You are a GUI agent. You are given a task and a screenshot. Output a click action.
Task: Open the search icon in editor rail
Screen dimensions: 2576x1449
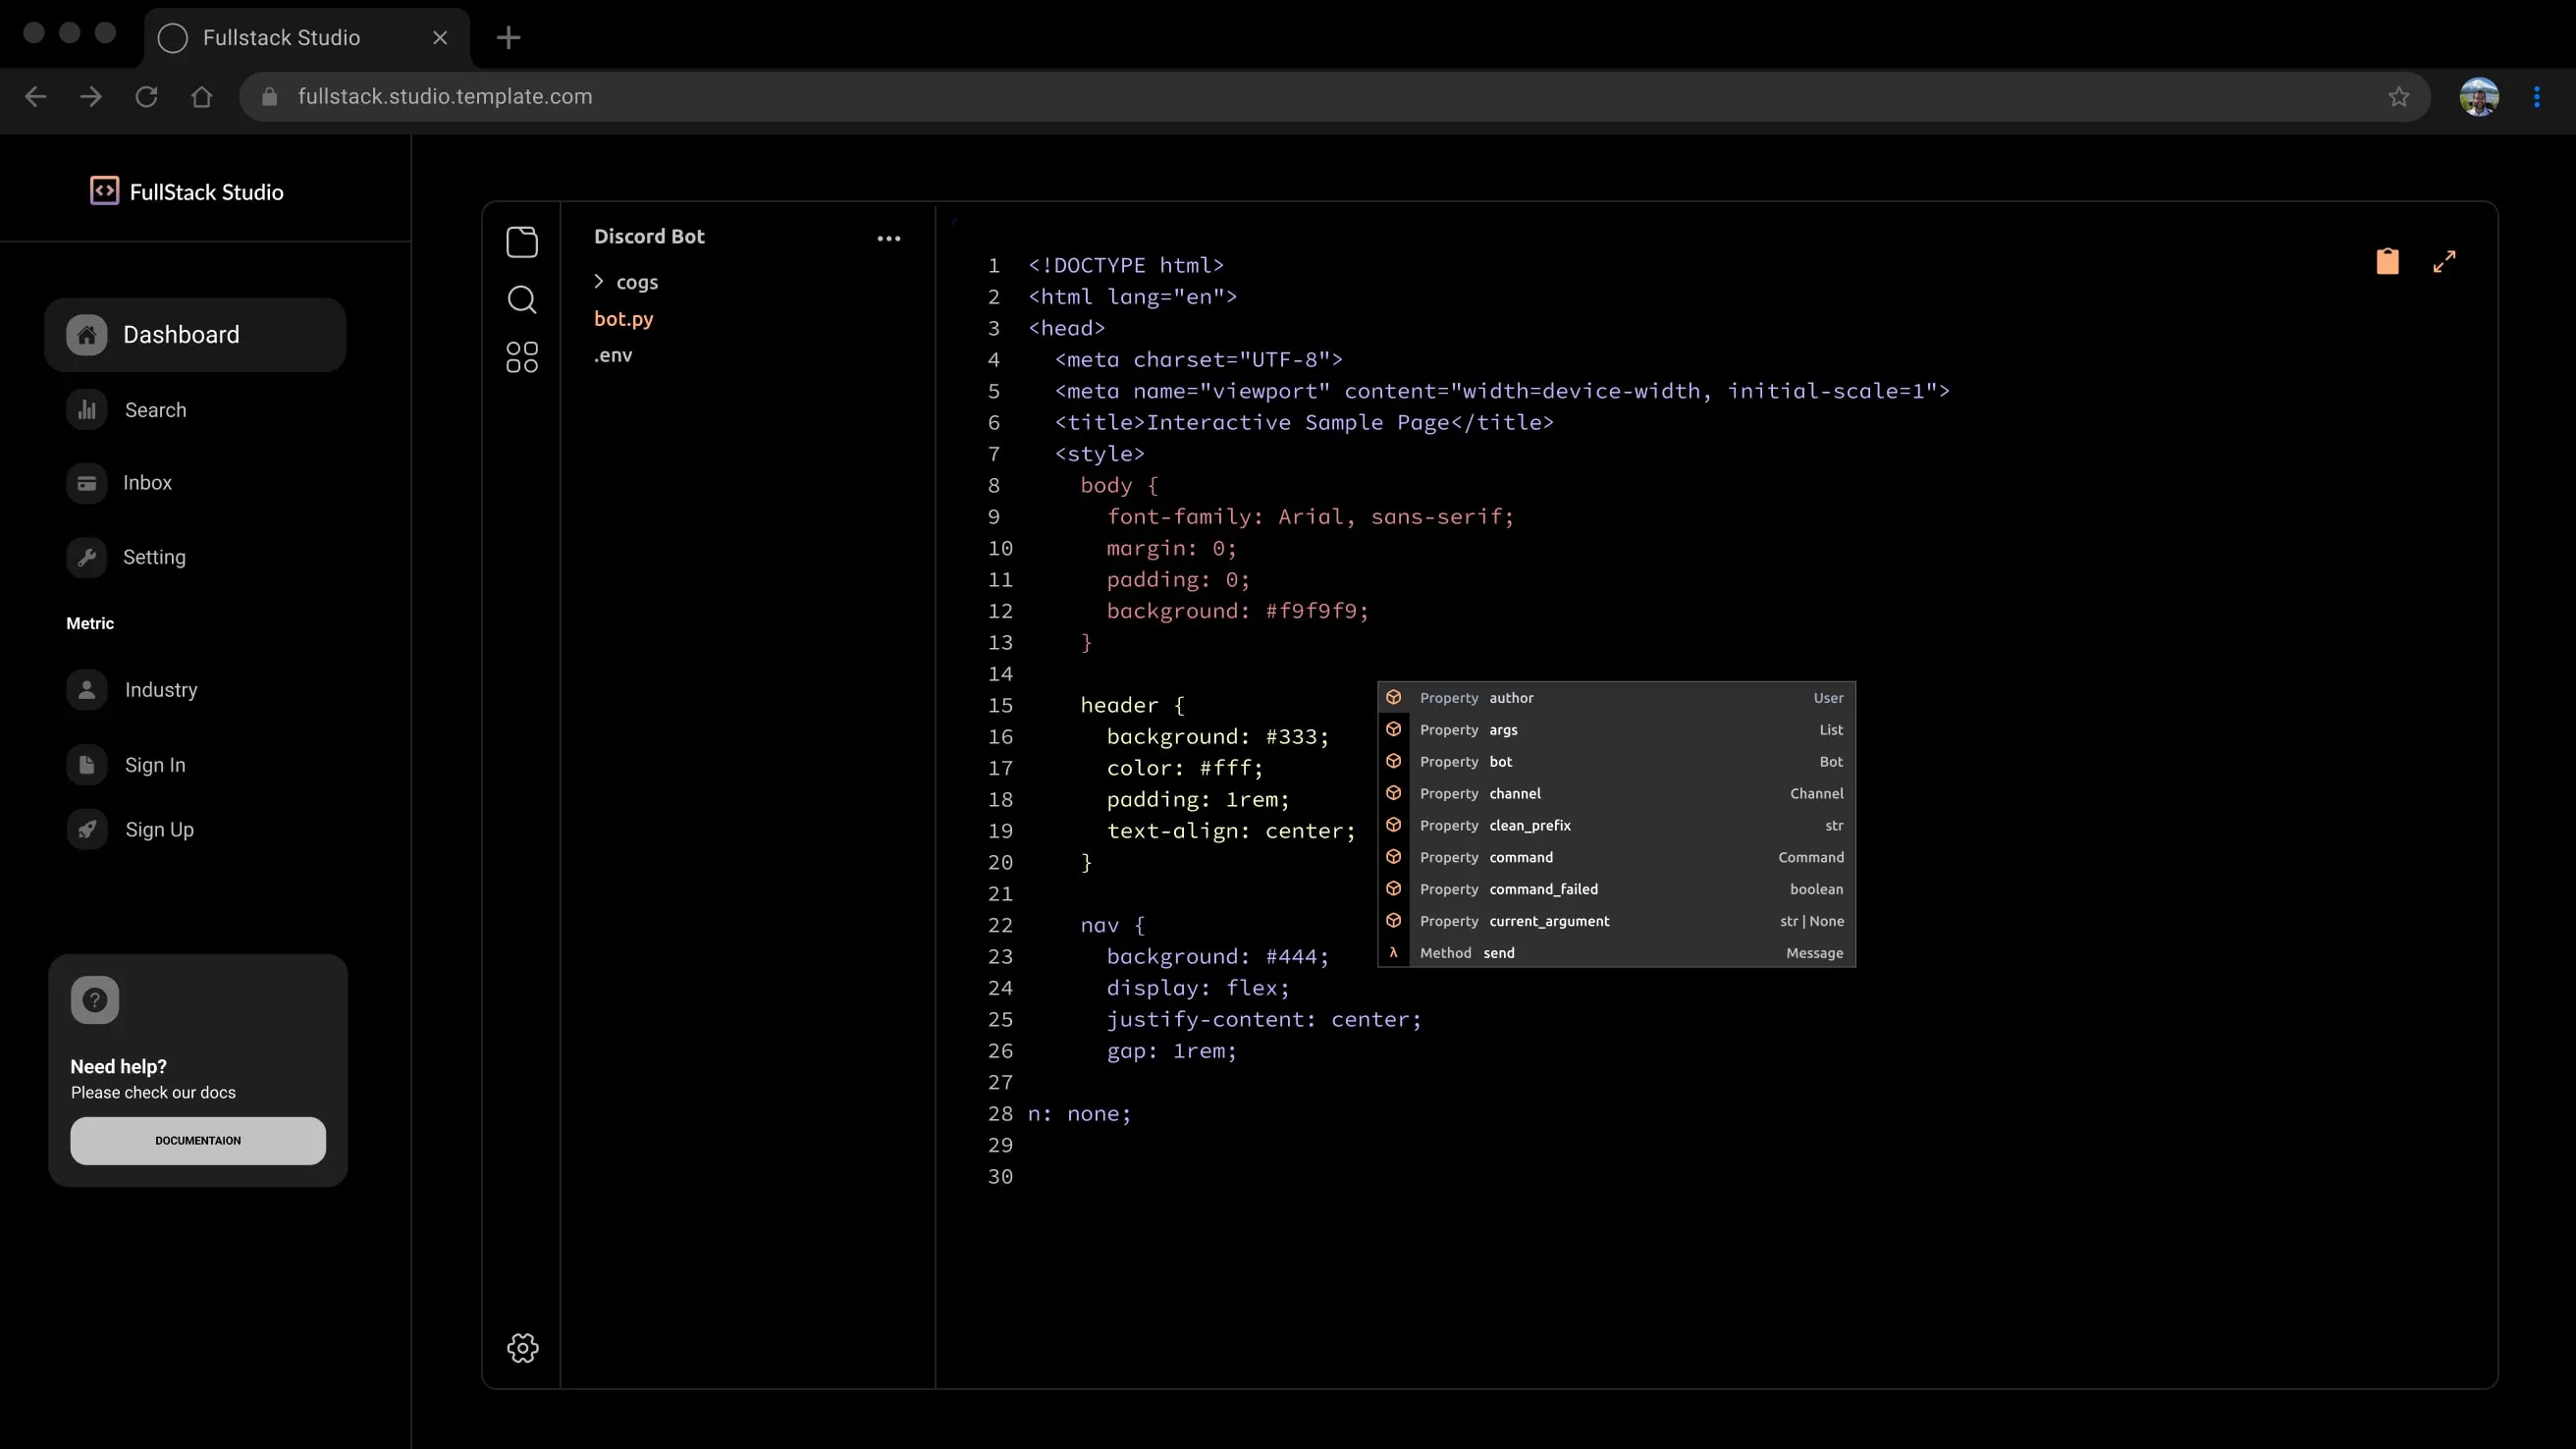click(521, 299)
